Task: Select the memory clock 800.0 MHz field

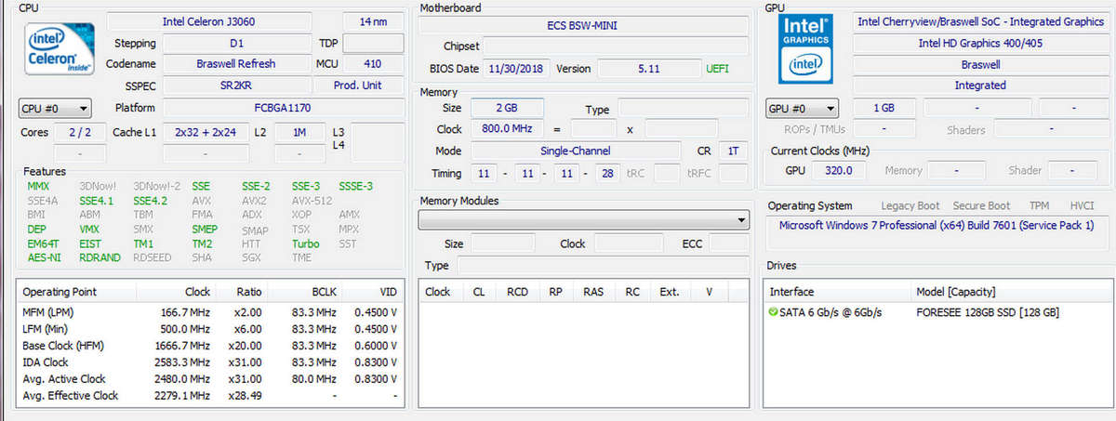Action: click(507, 129)
